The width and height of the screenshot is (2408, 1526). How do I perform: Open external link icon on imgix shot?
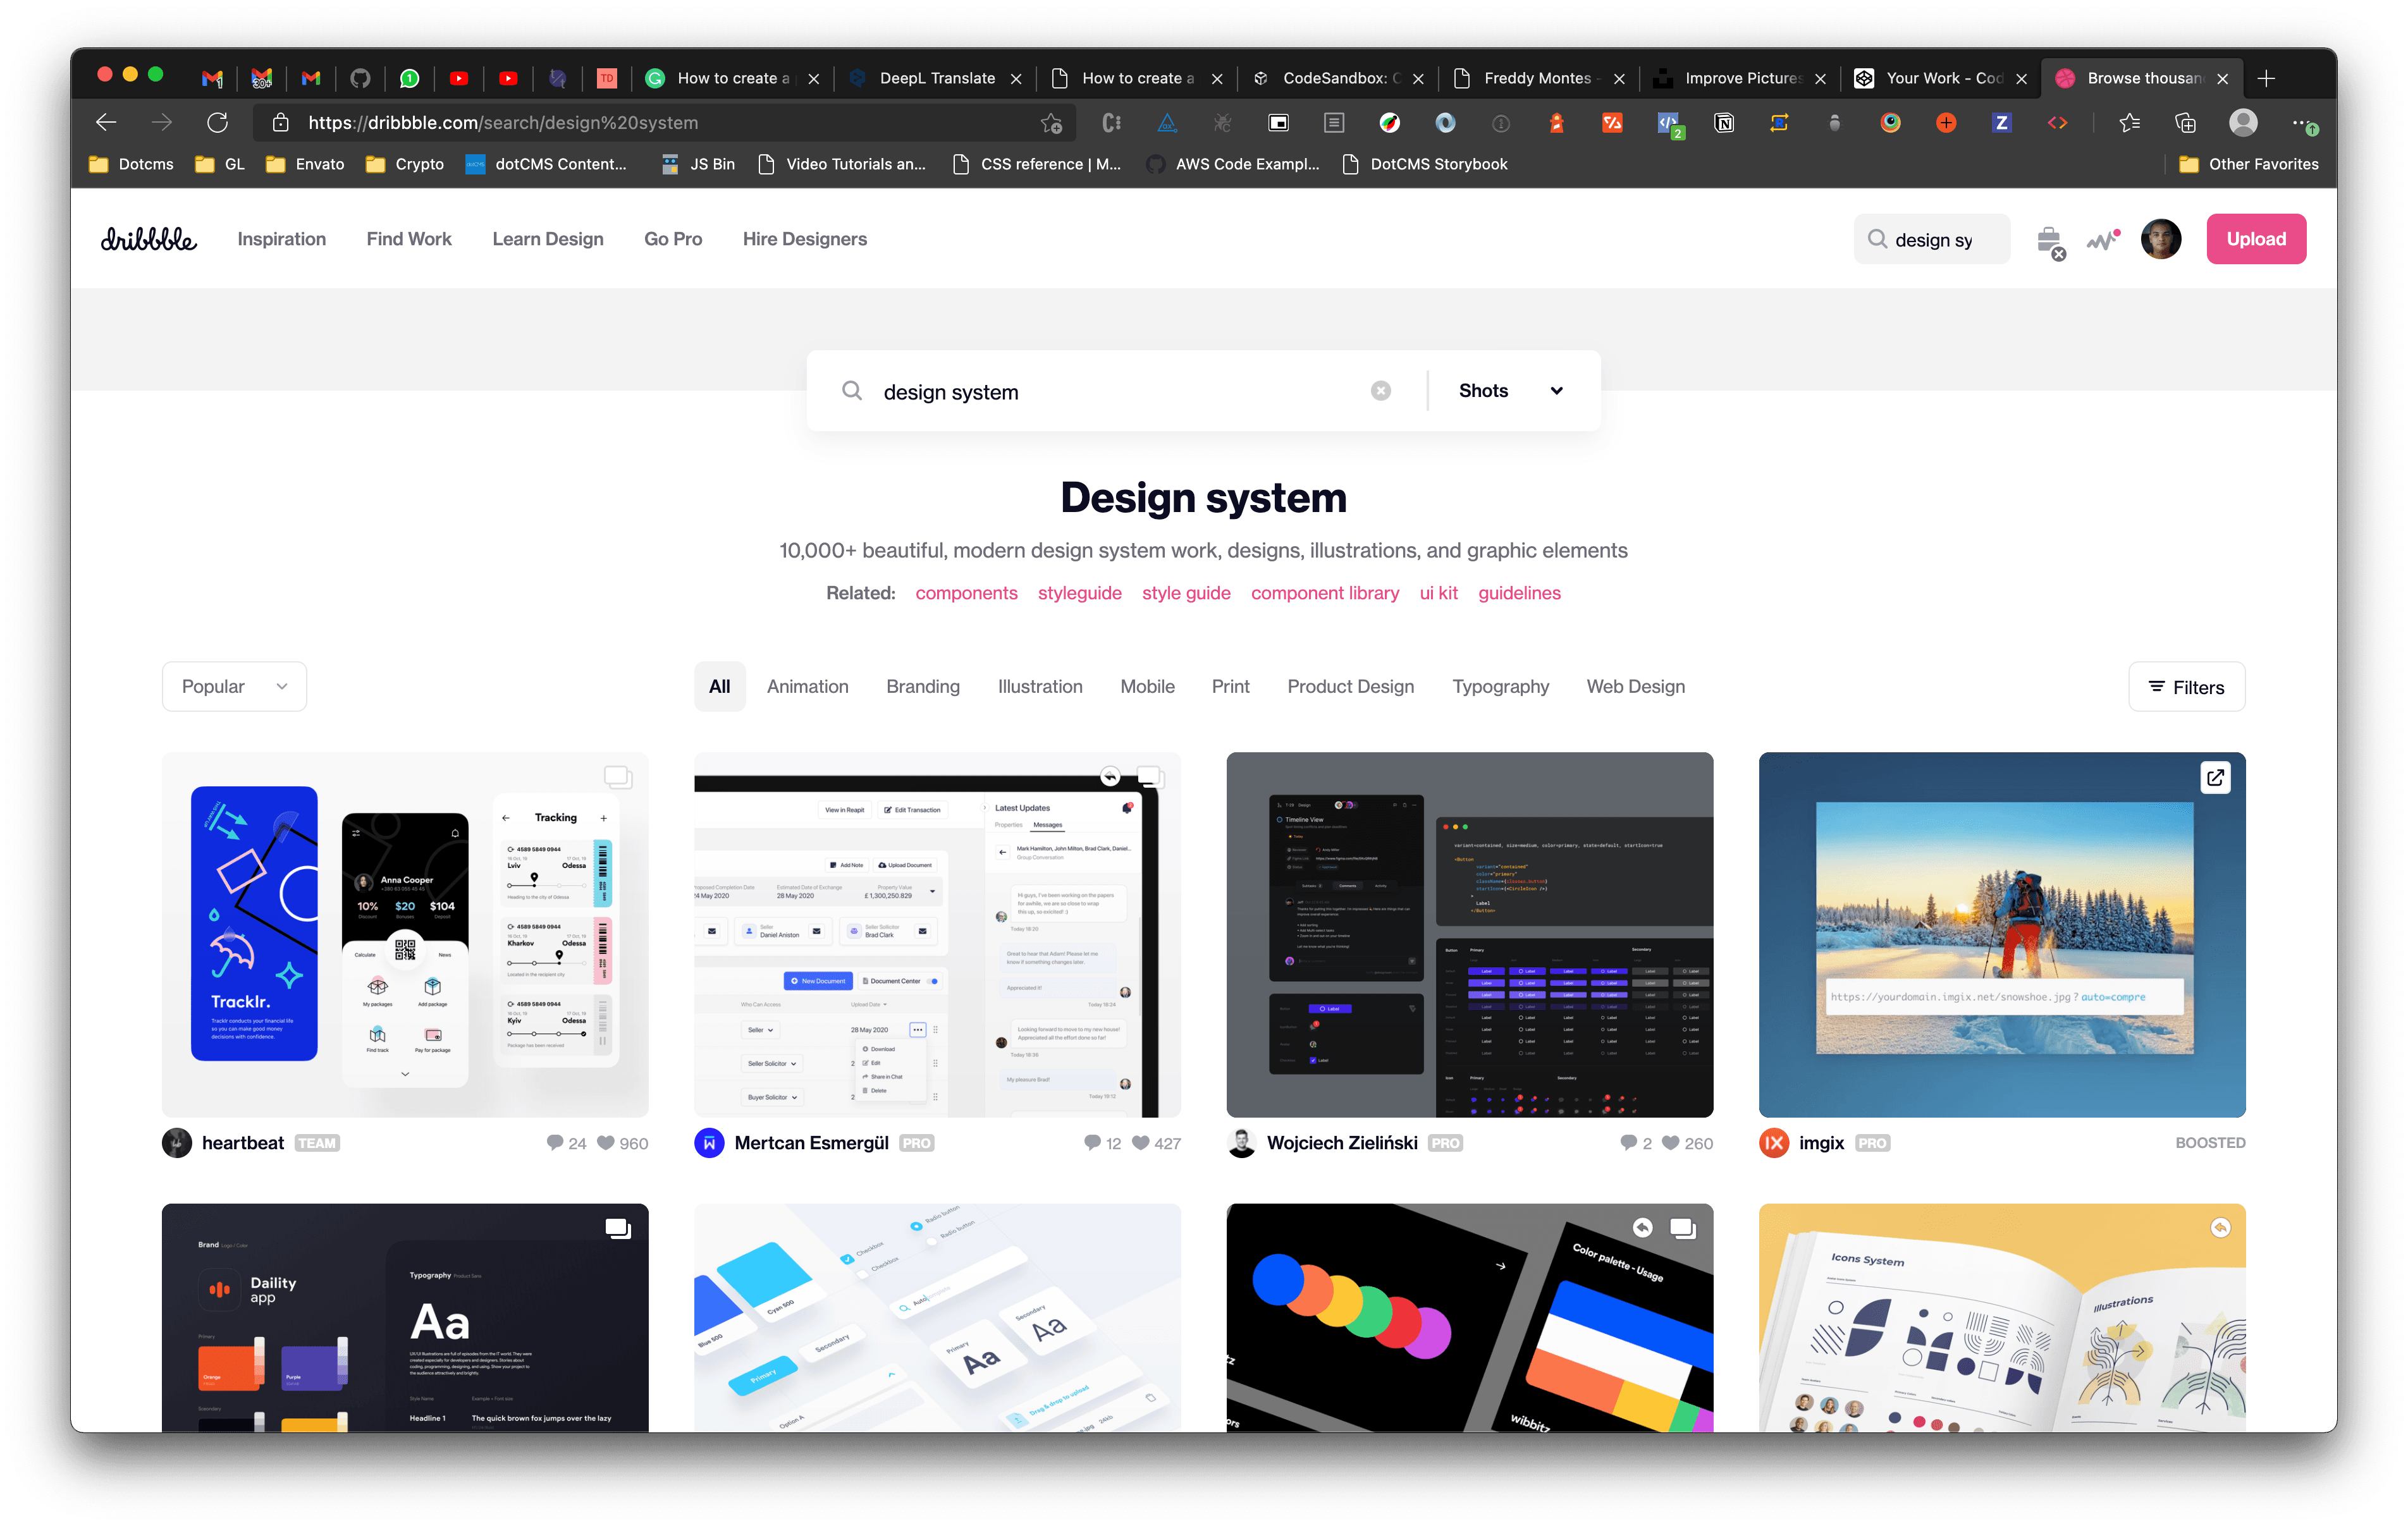coord(2215,777)
